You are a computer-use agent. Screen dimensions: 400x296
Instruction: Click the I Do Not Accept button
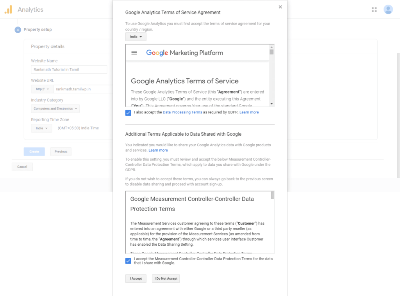click(x=166, y=278)
